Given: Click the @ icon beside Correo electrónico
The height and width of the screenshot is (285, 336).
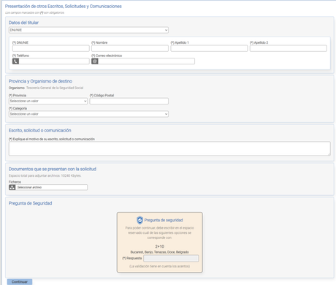Looking at the screenshot, I should (95, 61).
